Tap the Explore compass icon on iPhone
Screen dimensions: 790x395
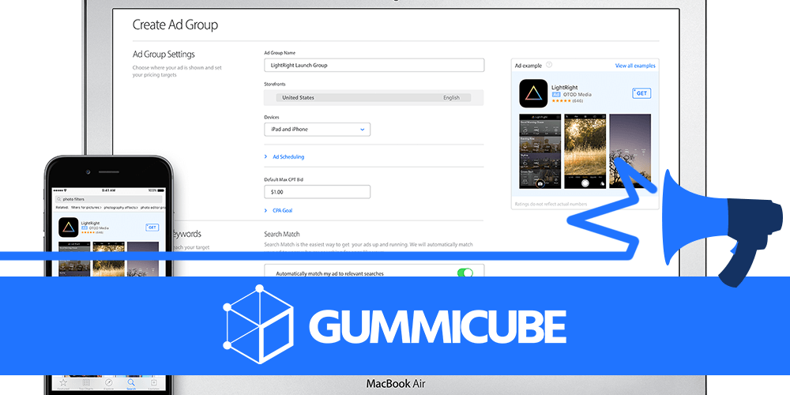pyautogui.click(x=108, y=383)
